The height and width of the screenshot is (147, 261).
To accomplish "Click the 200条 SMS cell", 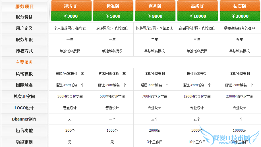I will coord(70,131).
